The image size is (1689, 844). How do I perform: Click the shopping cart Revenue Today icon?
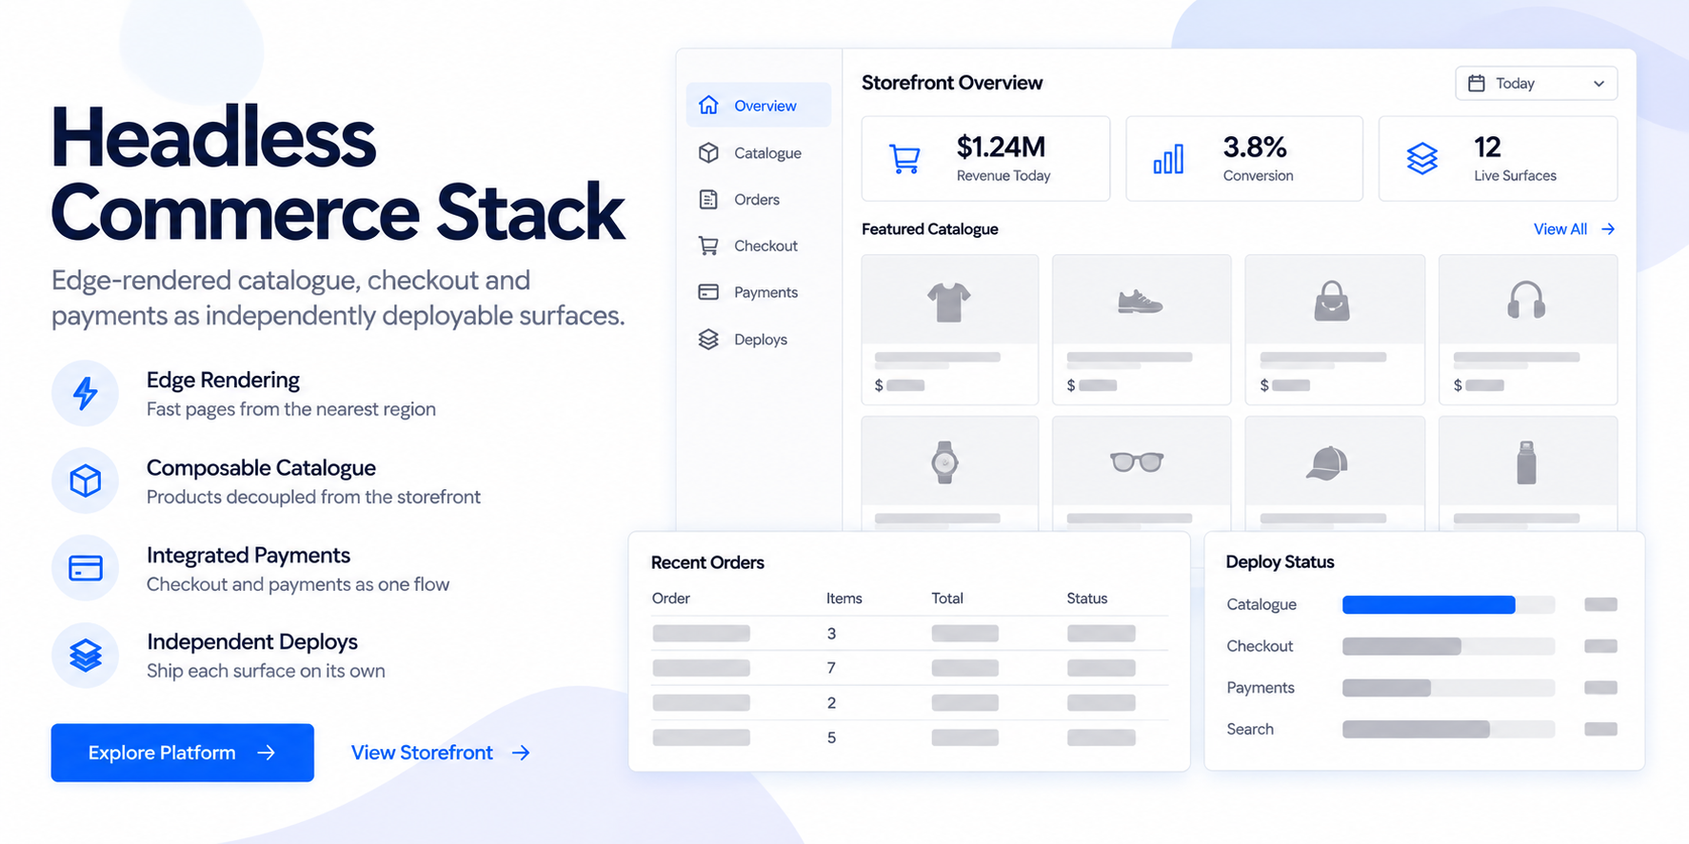[x=904, y=159]
